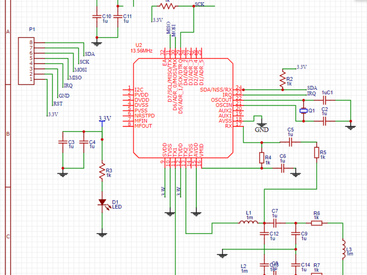The image size is (367, 275).
Task: Click the 1m value under L1
Action: coord(250,217)
